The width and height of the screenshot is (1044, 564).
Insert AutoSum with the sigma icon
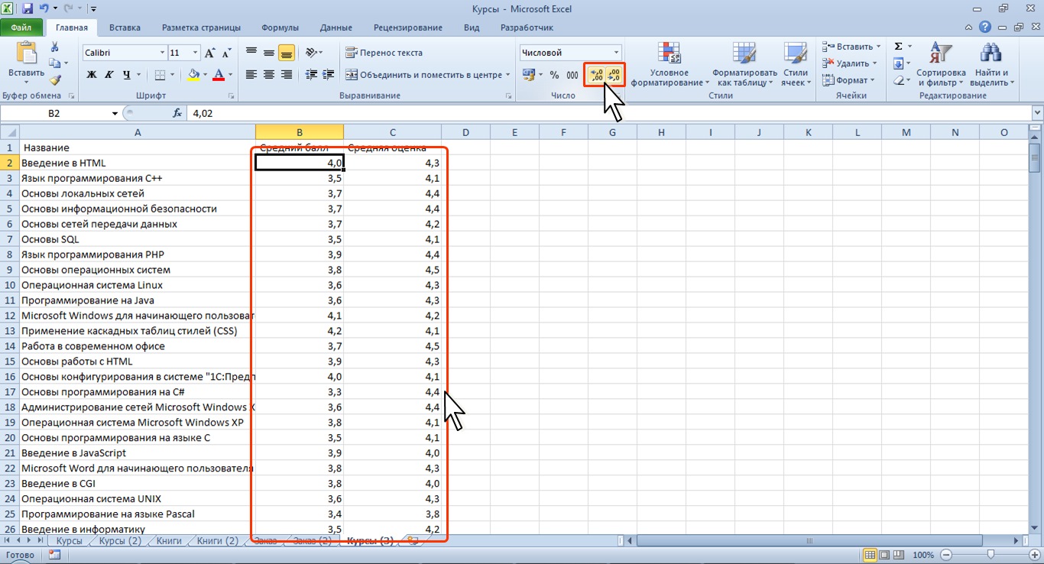pyautogui.click(x=899, y=47)
